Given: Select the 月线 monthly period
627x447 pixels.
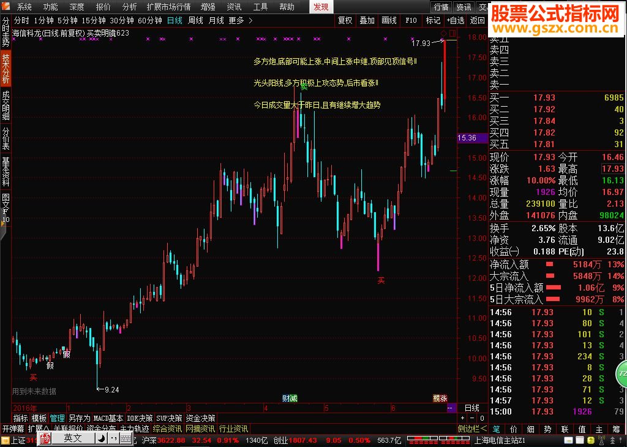Looking at the screenshot, I should [x=216, y=20].
